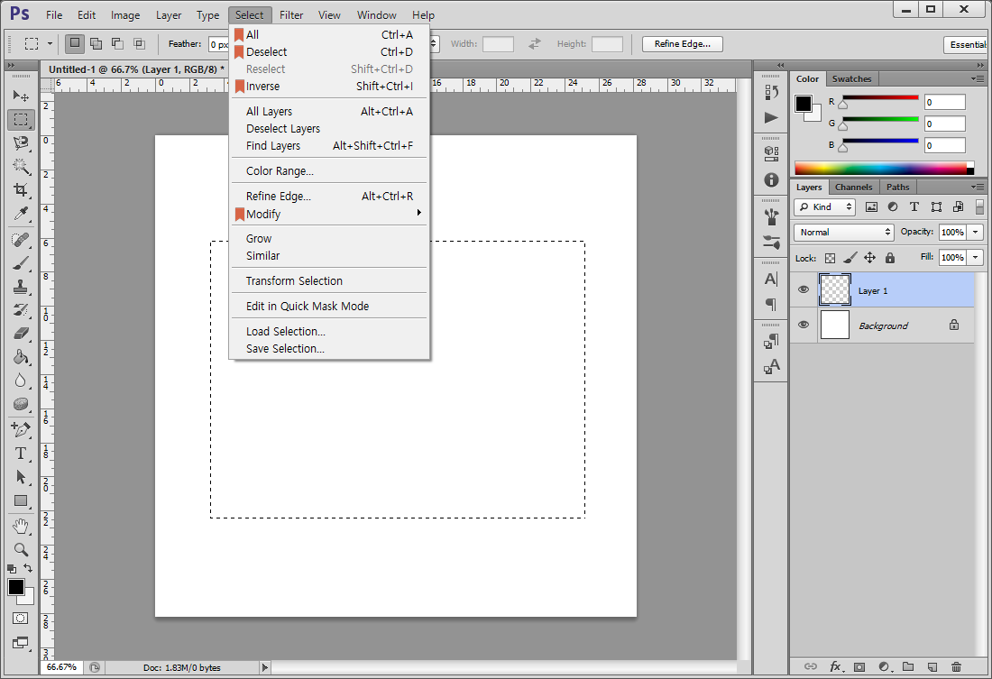This screenshot has height=679, width=992.
Task: Open the Kind filter dropdown
Action: tap(824, 206)
